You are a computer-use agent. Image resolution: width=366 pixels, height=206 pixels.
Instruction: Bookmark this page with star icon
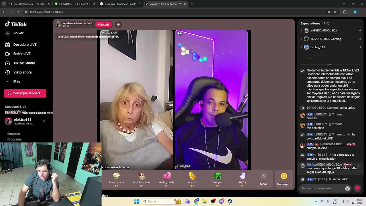coord(335,12)
